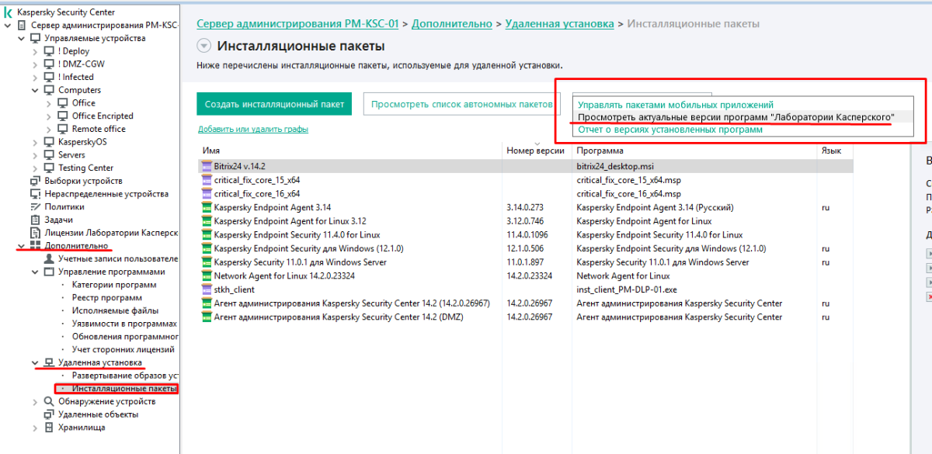Choose Управлять пакетами мобильных приложений menu entry

(x=676, y=104)
